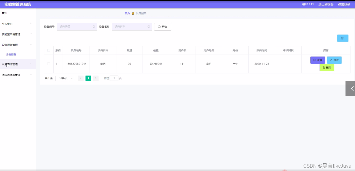This screenshot has width=355, height=171.
Task: Tick the select-all checkbox in table header
Action: (x=49, y=50)
